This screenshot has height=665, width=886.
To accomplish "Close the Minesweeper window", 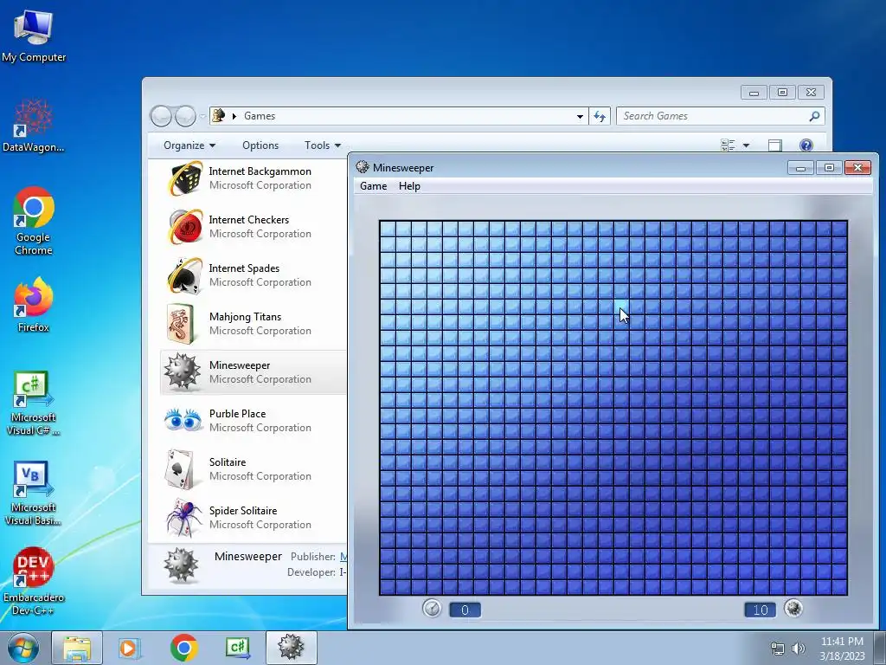I will (857, 167).
